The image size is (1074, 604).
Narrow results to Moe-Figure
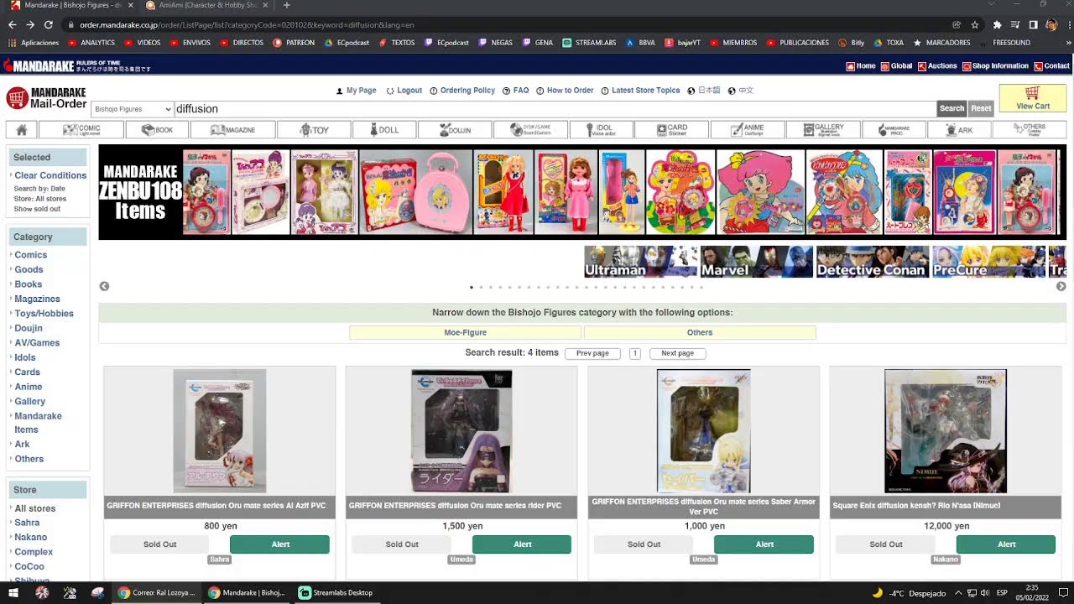[x=465, y=332]
